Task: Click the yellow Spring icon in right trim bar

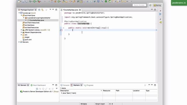Action: click(x=160, y=22)
